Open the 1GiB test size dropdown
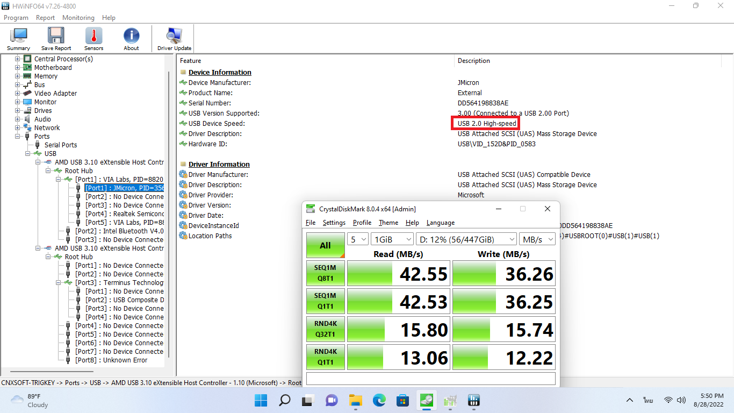This screenshot has height=413, width=734. [392, 239]
